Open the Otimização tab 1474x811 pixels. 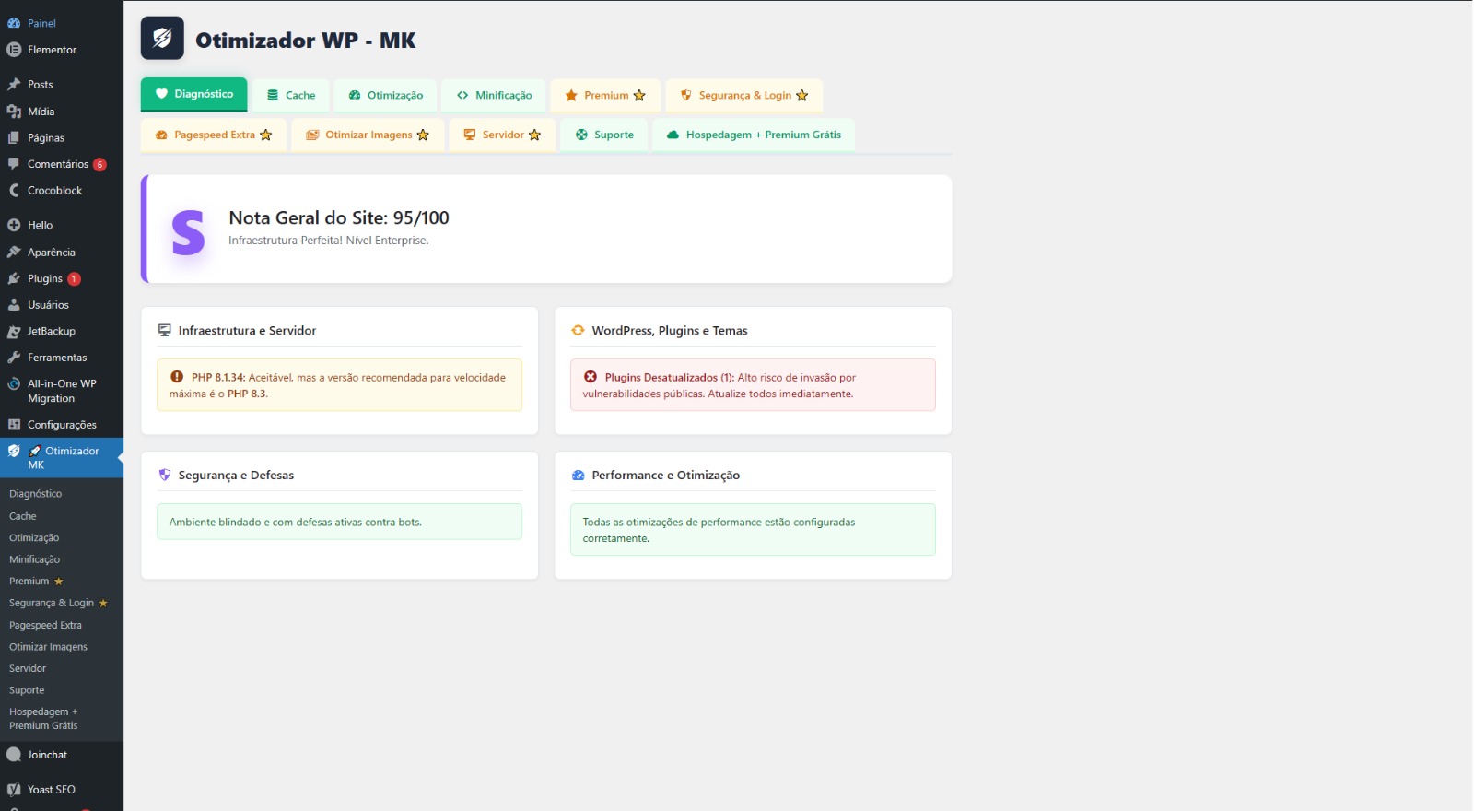386,95
